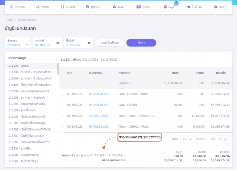Click the แสดงบัญชีย่อย button
The width and height of the screenshot is (237, 170).
pos(110,43)
